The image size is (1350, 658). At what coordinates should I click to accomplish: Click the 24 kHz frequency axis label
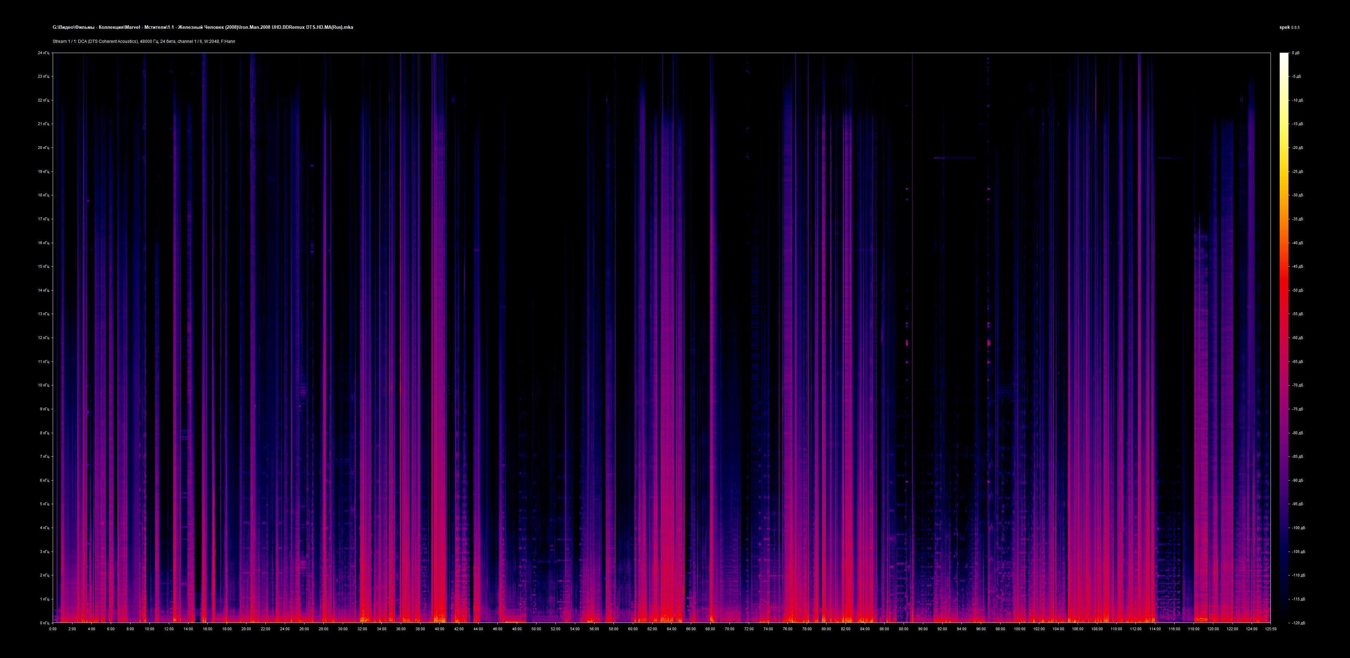pos(43,53)
